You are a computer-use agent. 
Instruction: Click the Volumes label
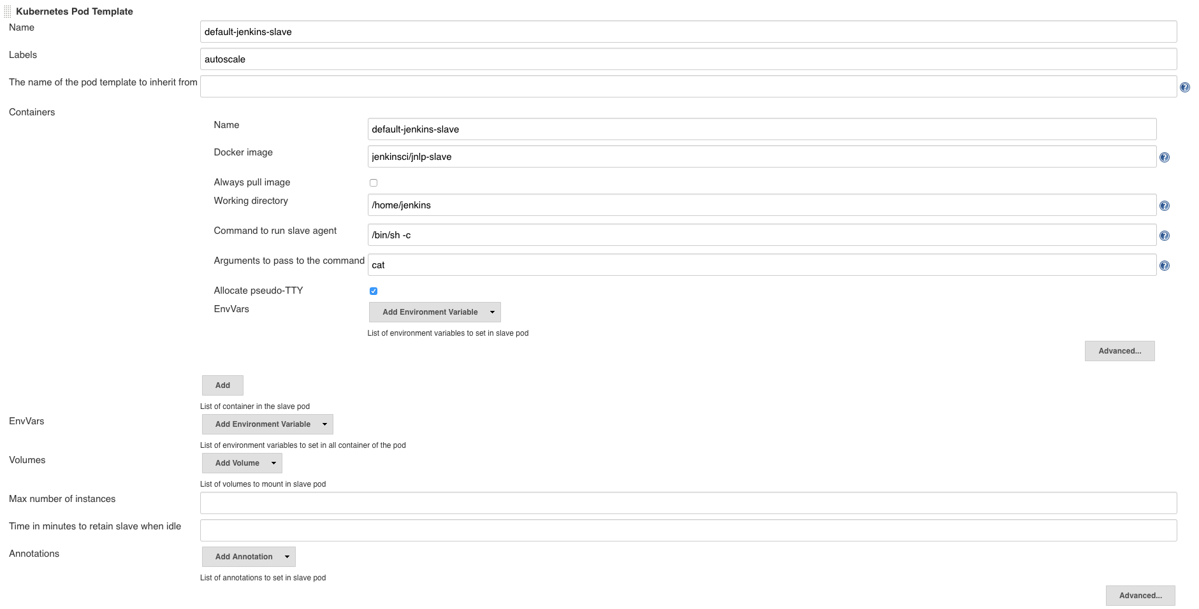(x=27, y=460)
